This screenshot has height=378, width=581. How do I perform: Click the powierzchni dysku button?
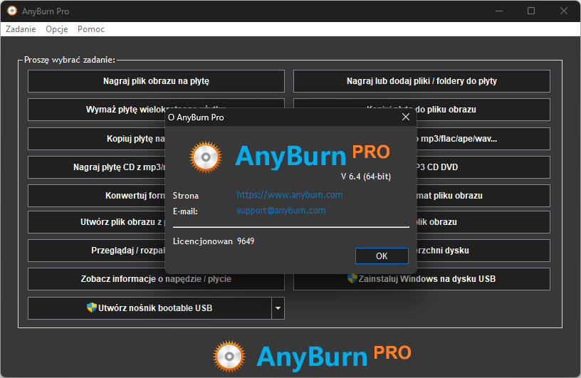[x=483, y=251]
